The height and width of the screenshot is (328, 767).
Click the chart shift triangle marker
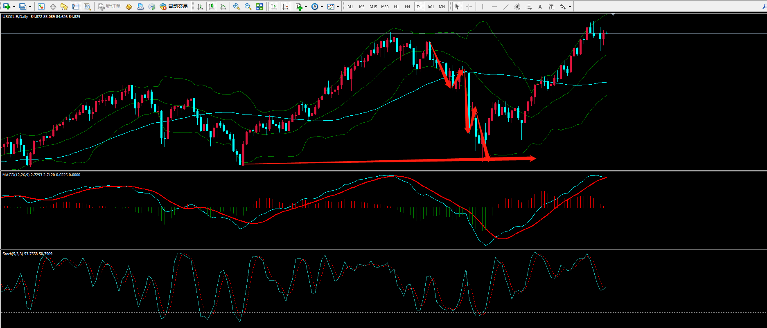coord(613,15)
